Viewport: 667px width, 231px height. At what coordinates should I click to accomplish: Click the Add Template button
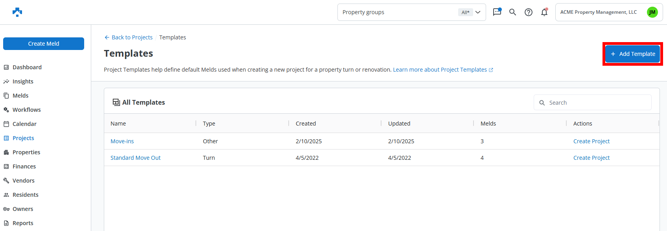tap(632, 54)
